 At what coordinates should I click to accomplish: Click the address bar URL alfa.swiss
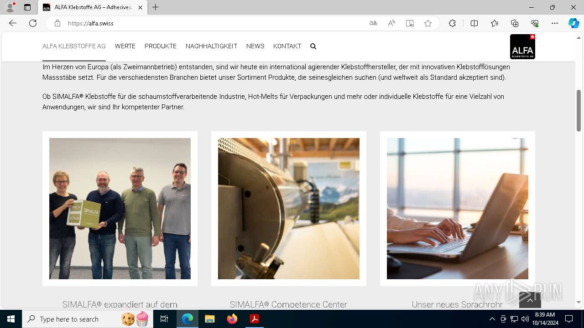pos(91,23)
